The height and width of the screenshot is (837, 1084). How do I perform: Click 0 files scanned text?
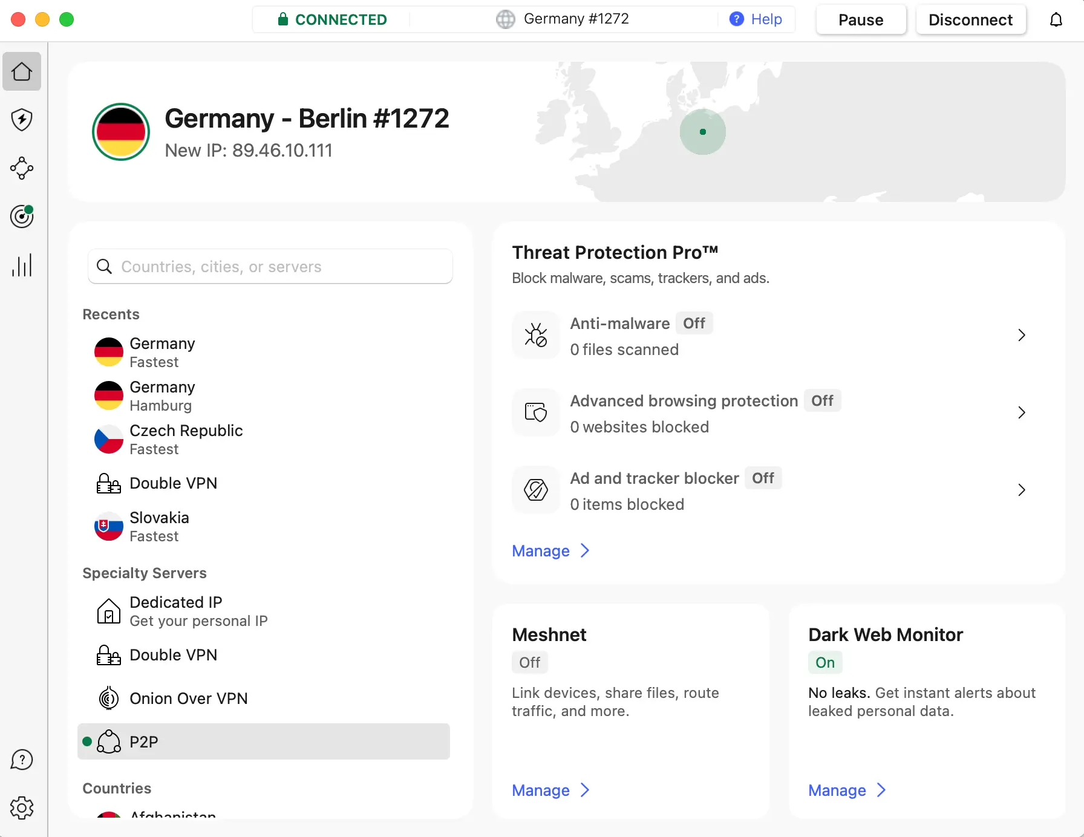tap(624, 350)
